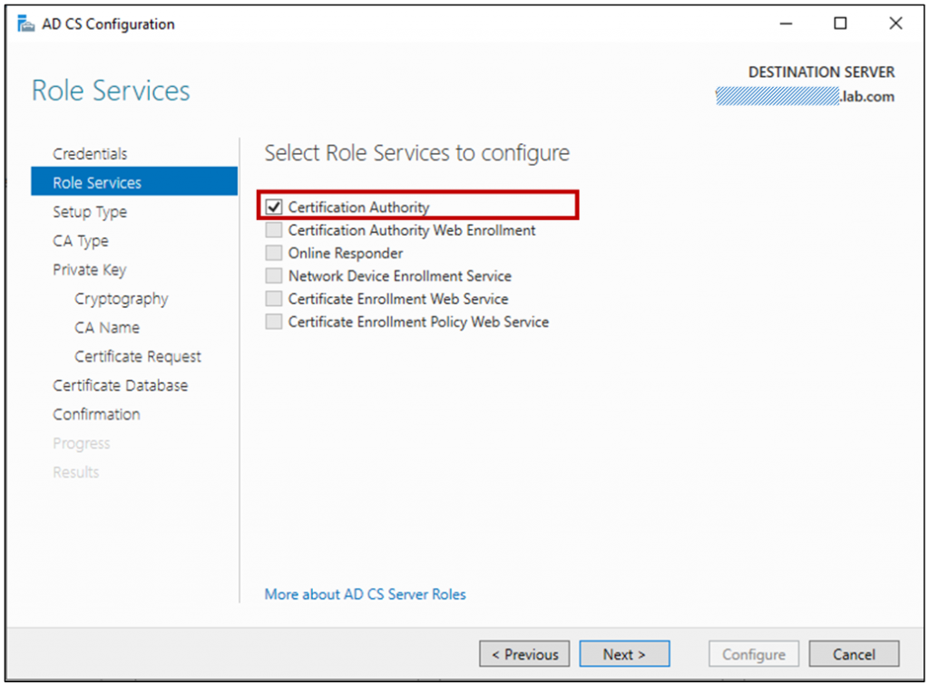Image resolution: width=929 pixels, height=685 pixels.
Task: Click the Results step label
Action: (76, 472)
